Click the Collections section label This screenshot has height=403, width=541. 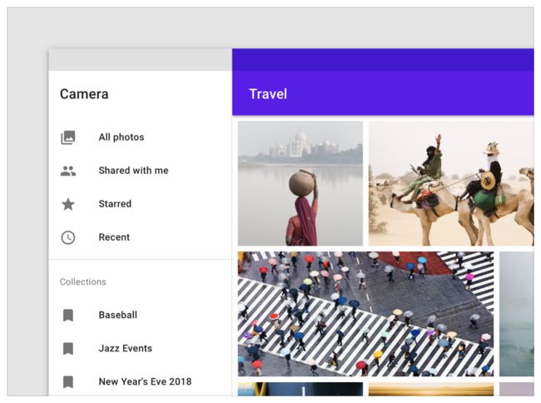coord(82,282)
